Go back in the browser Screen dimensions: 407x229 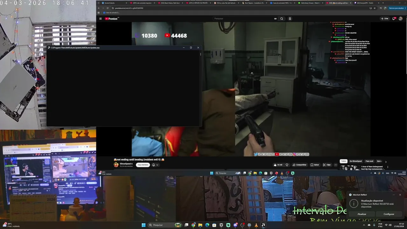click(99, 8)
